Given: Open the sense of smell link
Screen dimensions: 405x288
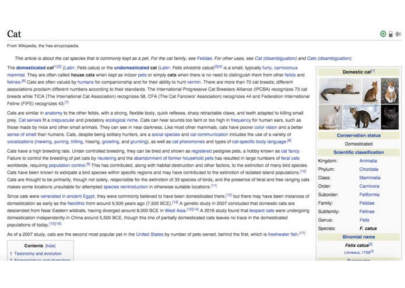Looking at the screenshot, I should point(22,135).
